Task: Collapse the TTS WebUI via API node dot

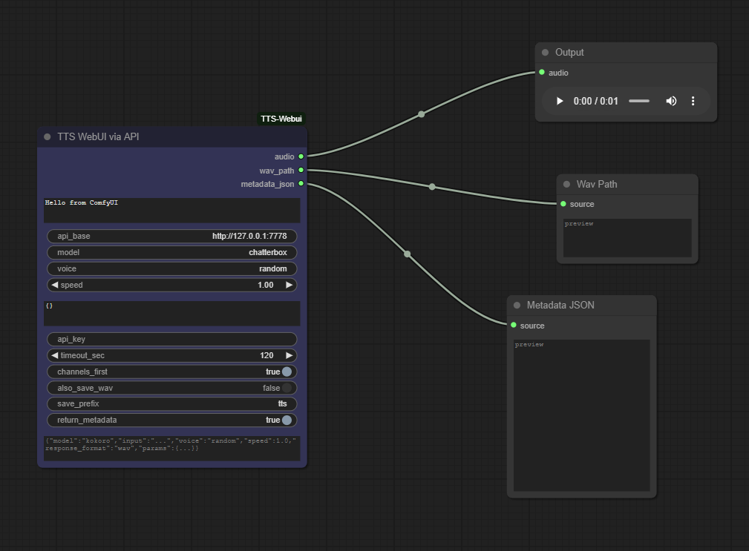Action: tap(48, 137)
